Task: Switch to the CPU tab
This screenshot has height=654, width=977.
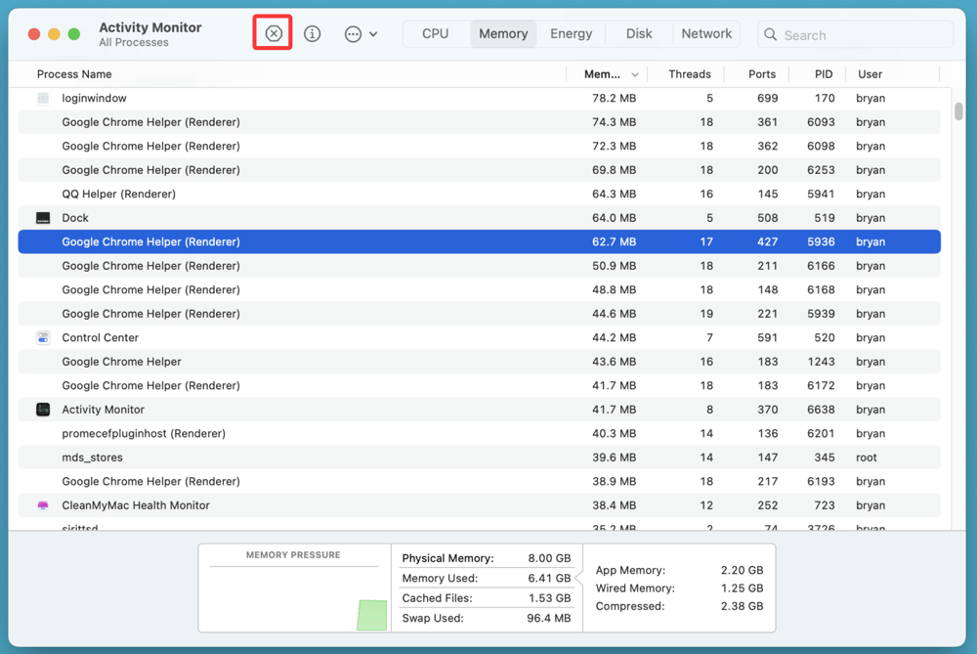Action: (x=434, y=32)
